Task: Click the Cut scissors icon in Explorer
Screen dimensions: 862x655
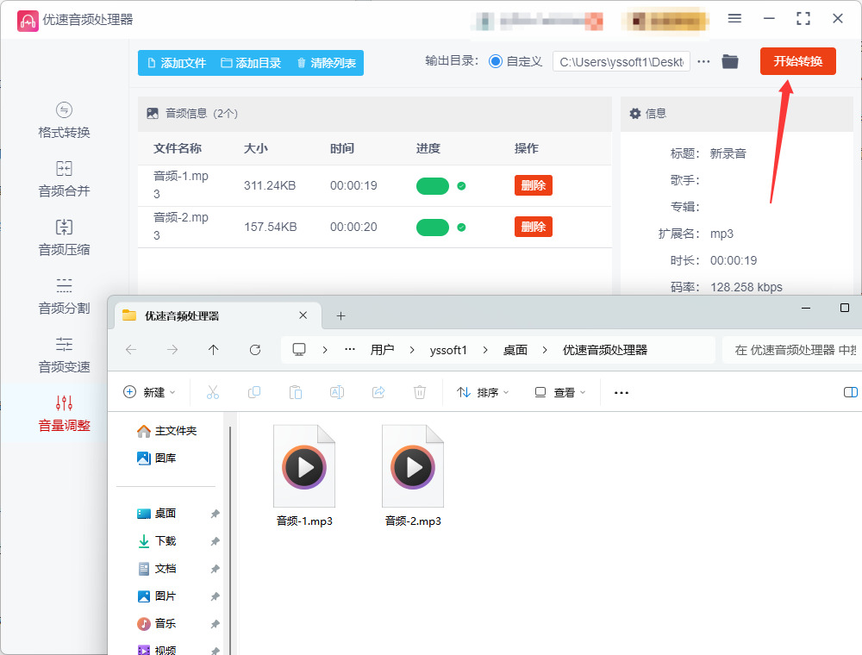Action: (213, 392)
